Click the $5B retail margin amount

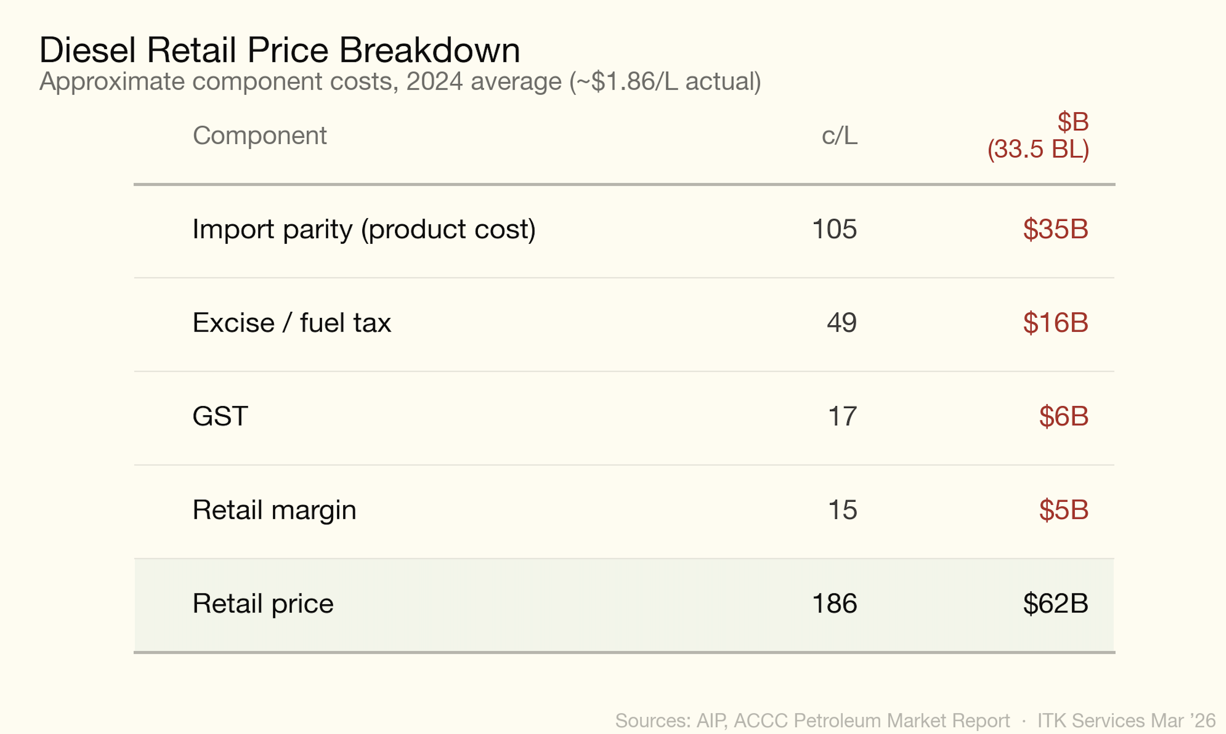(x=1063, y=510)
